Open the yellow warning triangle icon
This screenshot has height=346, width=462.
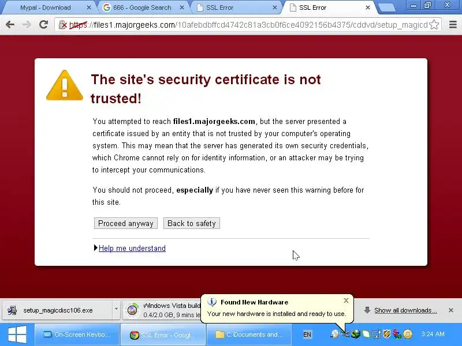coord(65,85)
